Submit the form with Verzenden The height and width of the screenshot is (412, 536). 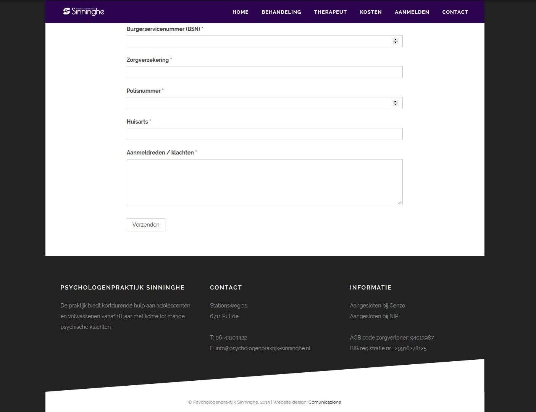146,225
